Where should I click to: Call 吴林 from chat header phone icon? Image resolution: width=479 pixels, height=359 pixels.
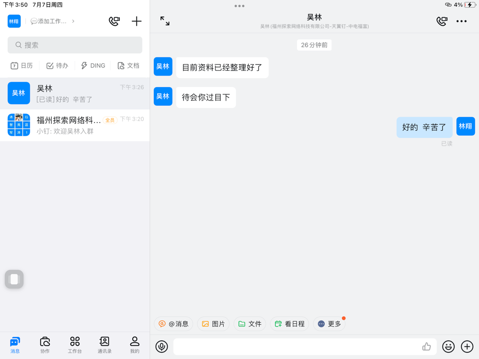tap(442, 21)
